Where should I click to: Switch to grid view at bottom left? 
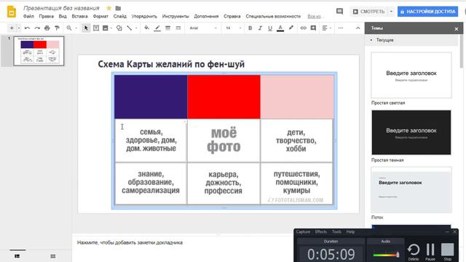point(53,256)
